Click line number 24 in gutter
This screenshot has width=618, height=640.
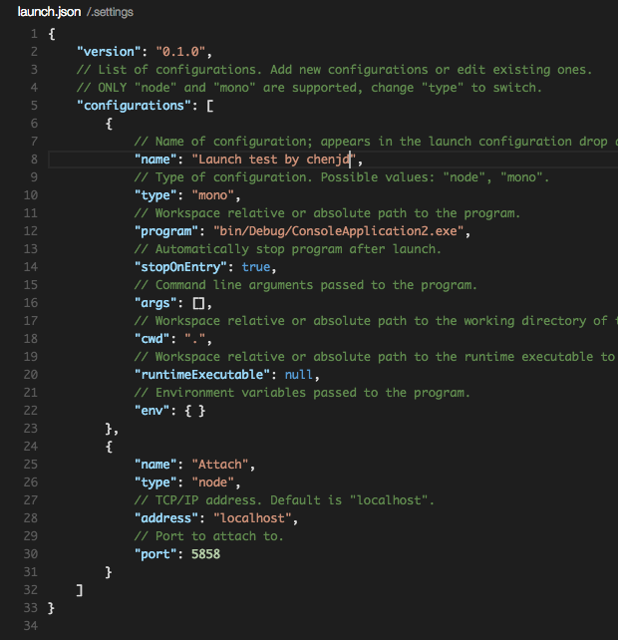pos(30,447)
